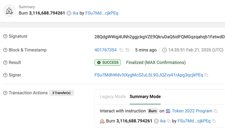Switch to Legacy Mode tab
The width and height of the screenshot is (225, 131).
(x=113, y=97)
